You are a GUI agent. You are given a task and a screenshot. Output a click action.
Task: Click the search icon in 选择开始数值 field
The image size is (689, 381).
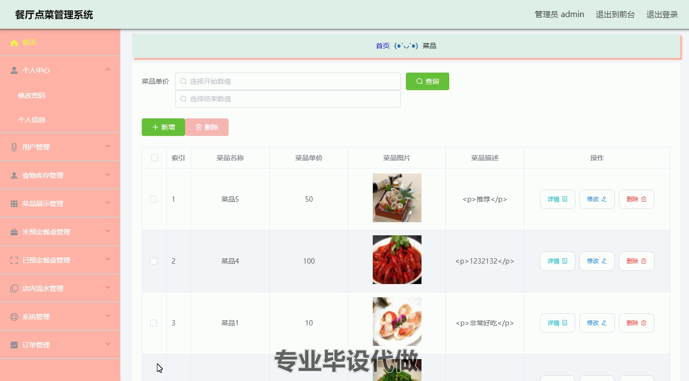(x=184, y=81)
